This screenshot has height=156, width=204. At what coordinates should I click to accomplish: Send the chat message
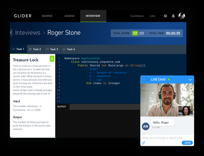tap(187, 143)
